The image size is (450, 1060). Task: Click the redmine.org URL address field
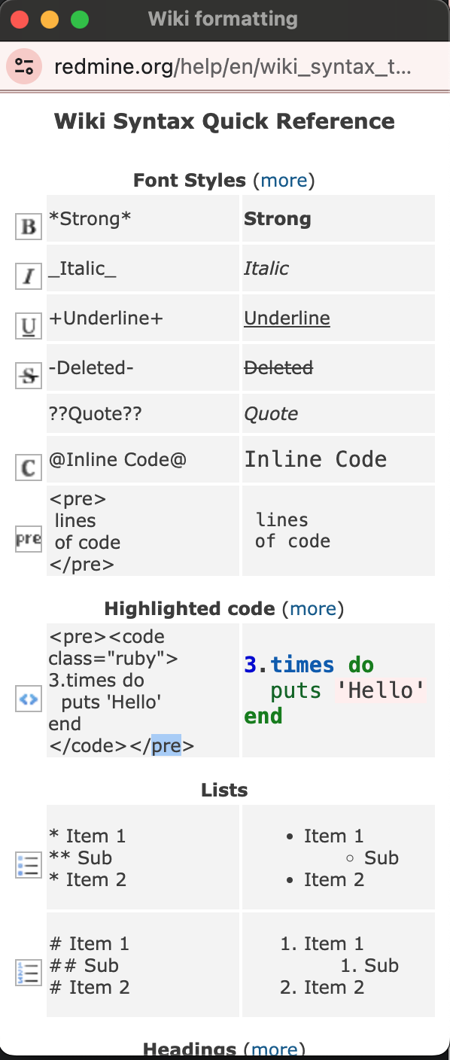point(233,67)
